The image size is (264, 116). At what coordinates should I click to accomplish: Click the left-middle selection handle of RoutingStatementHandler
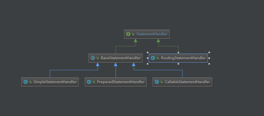[148, 58]
